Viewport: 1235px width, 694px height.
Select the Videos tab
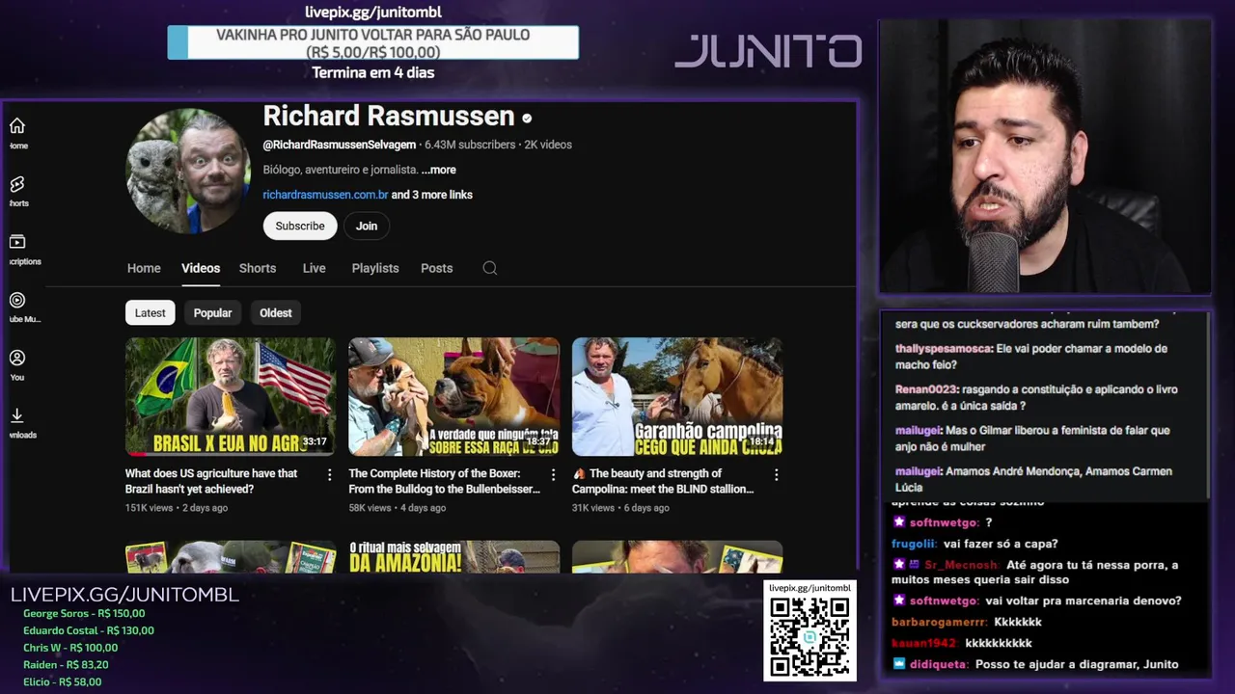(201, 268)
